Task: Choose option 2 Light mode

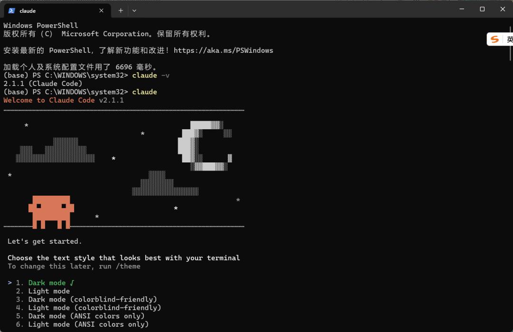Action: [43, 291]
